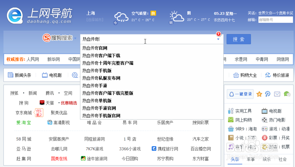295x167 pixels.
Task: Switch to the 头条 tab
Action: tap(235, 159)
